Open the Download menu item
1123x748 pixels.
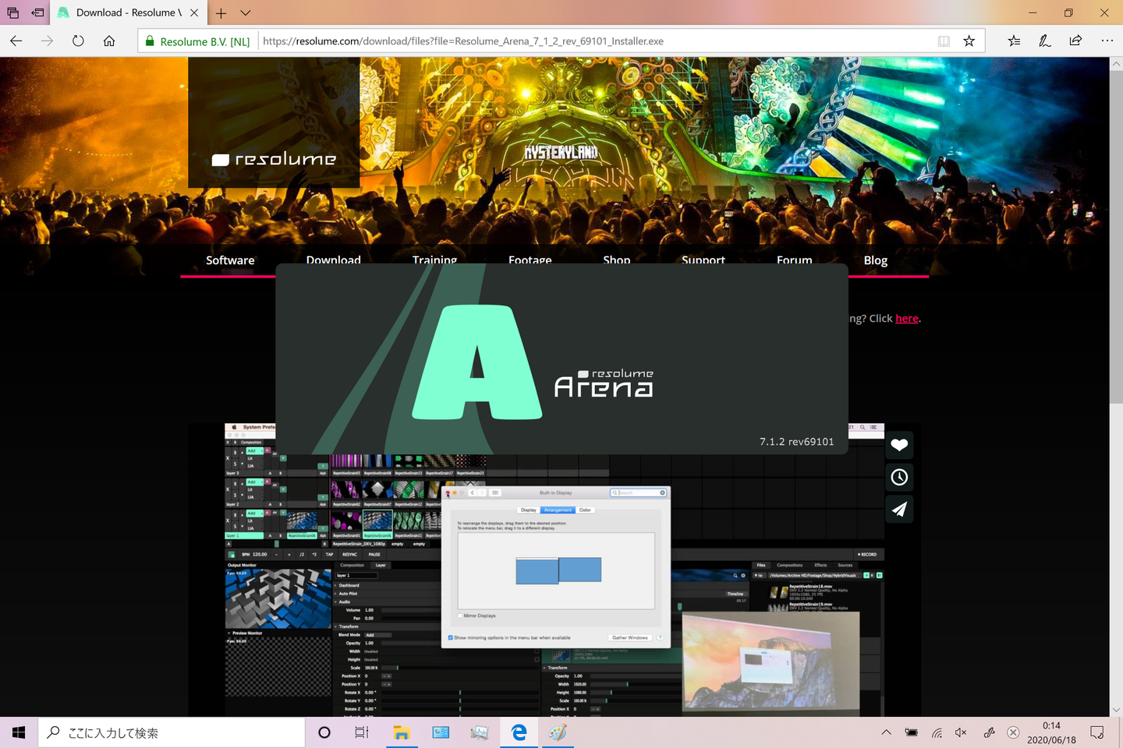pyautogui.click(x=333, y=259)
